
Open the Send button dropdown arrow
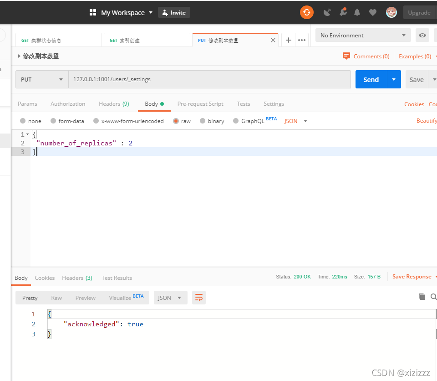click(x=394, y=79)
